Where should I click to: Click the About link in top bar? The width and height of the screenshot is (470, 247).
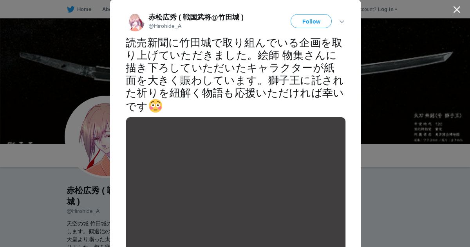coord(106,9)
